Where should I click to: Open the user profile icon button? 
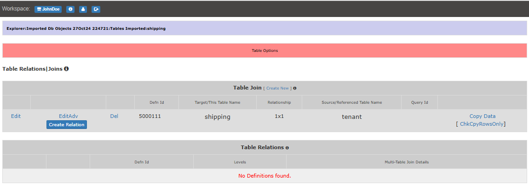(x=83, y=10)
